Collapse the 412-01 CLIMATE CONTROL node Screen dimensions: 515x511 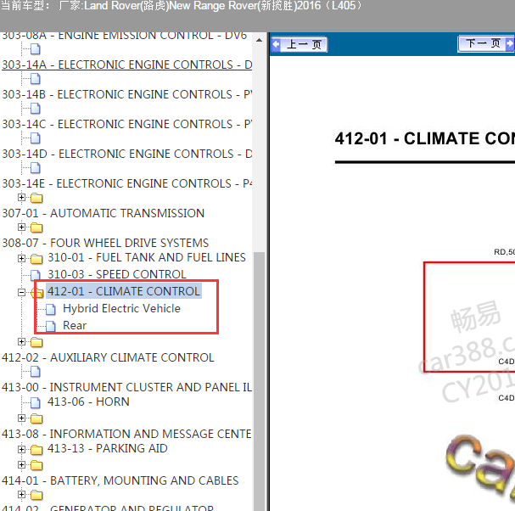(x=22, y=292)
